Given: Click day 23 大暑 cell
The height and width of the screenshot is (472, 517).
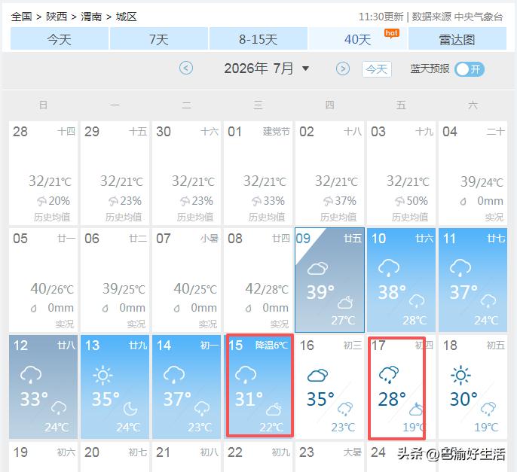Looking at the screenshot, I should [330, 457].
